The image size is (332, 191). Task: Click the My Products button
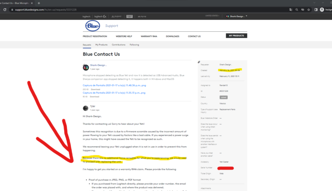(x=237, y=36)
